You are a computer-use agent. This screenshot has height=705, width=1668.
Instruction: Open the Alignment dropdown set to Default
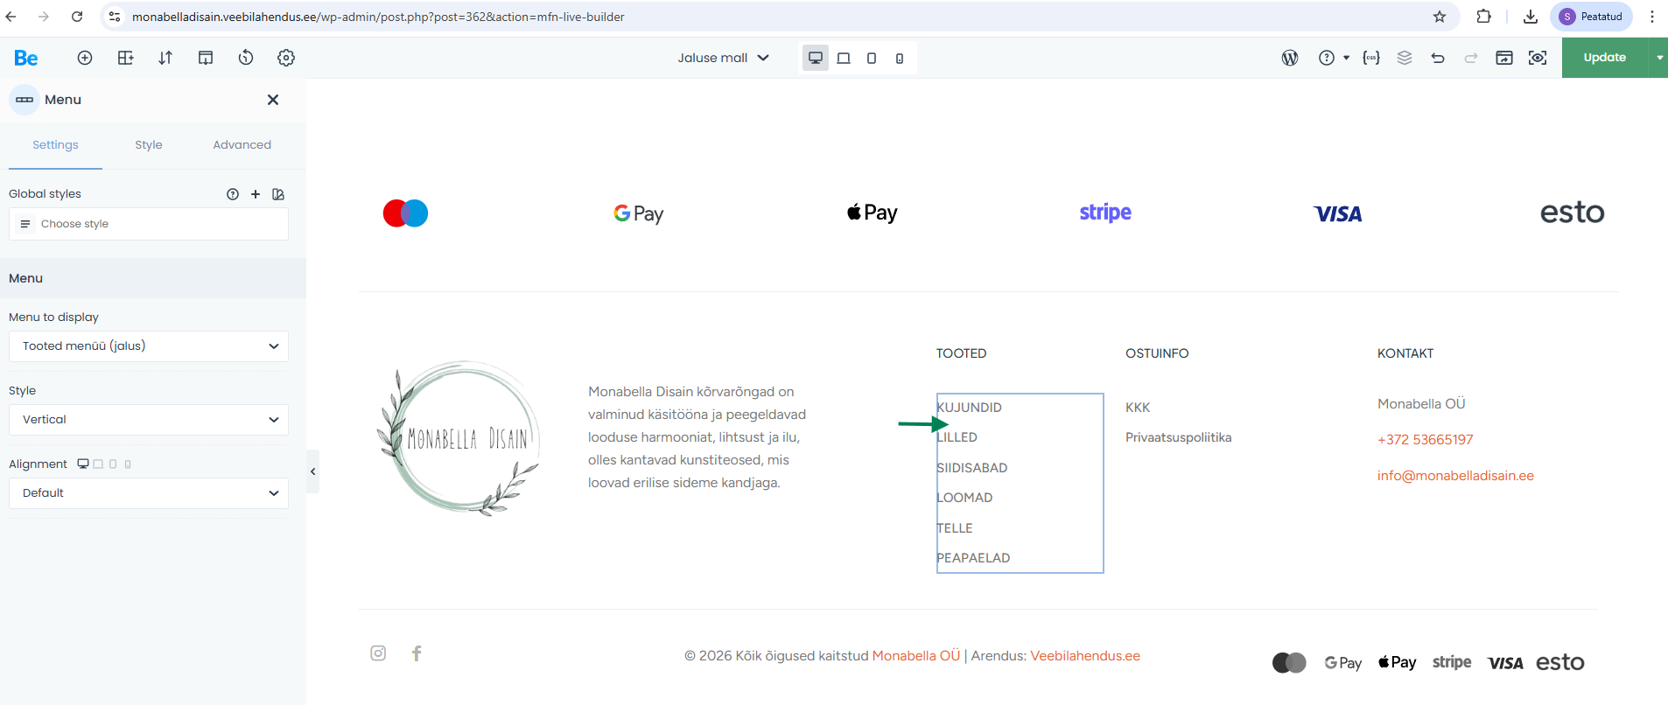pyautogui.click(x=149, y=493)
